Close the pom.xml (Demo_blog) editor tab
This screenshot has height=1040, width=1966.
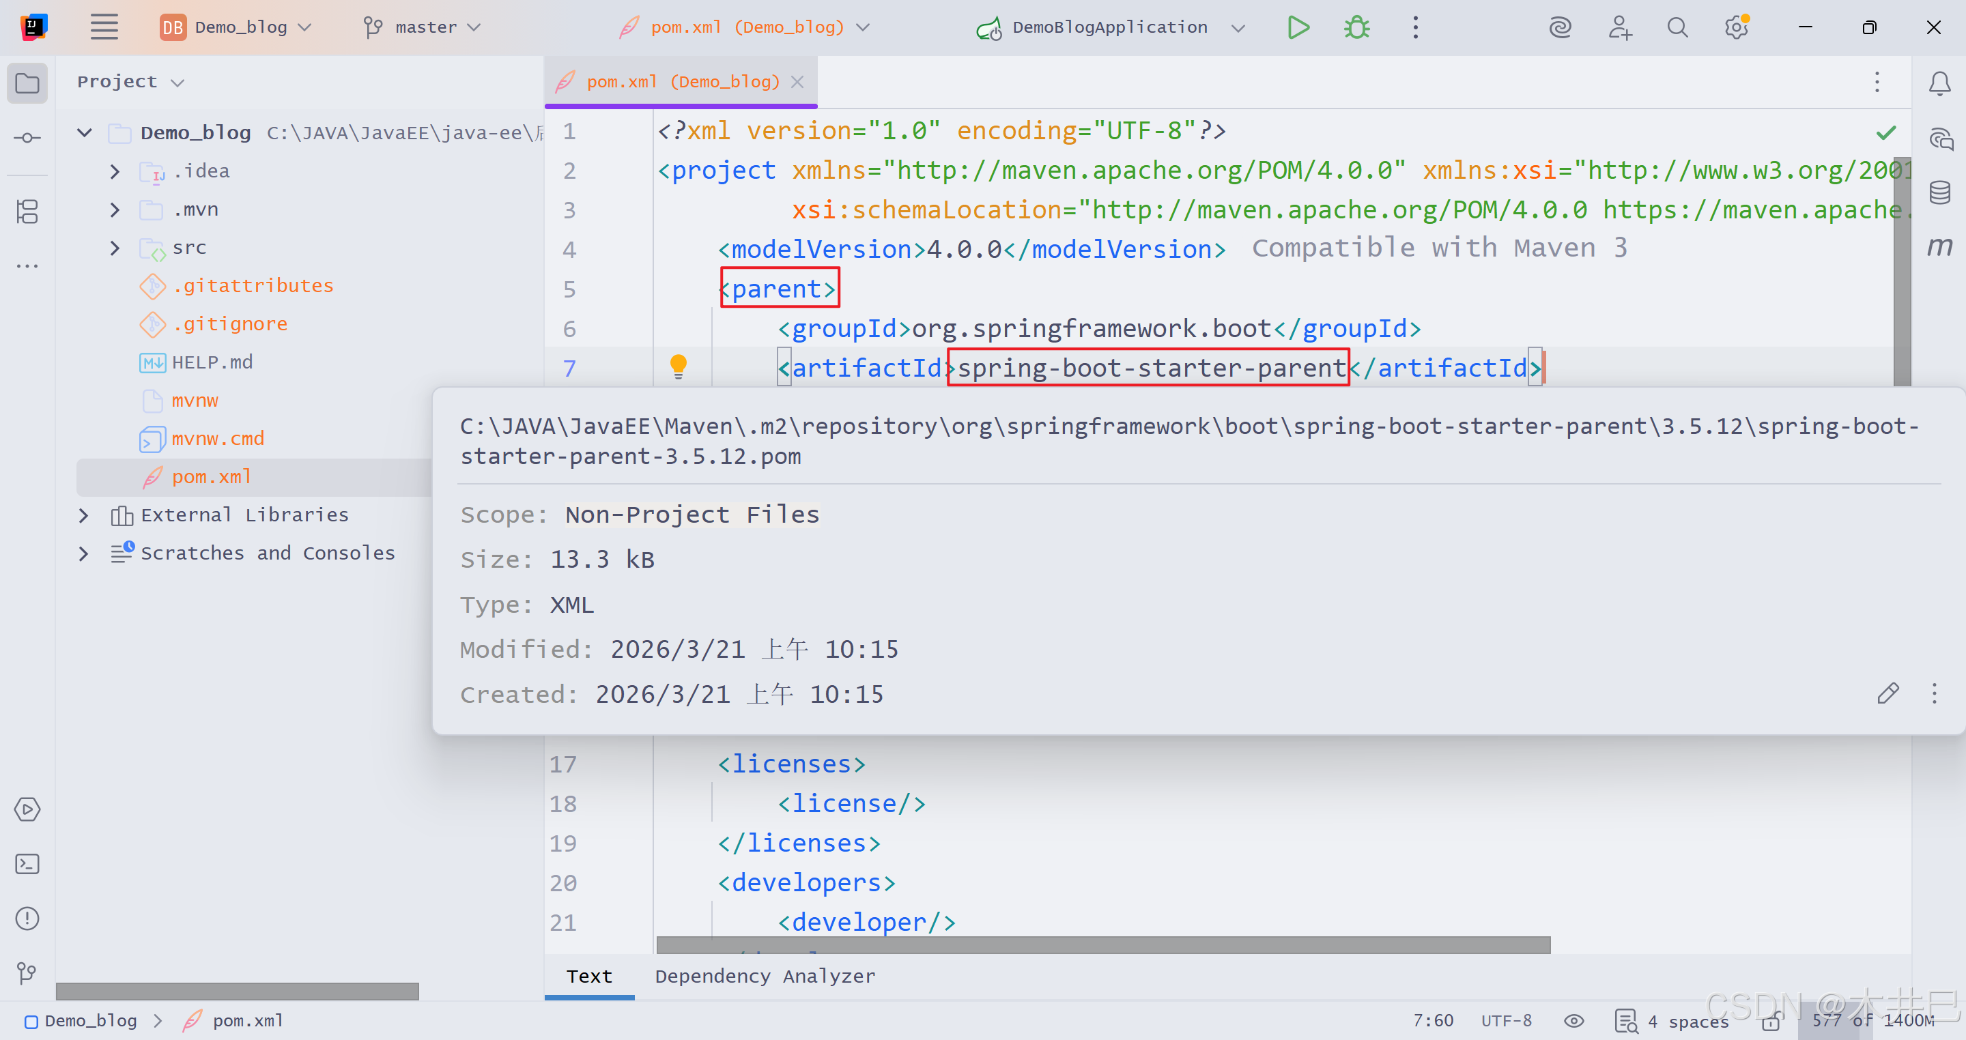797,82
